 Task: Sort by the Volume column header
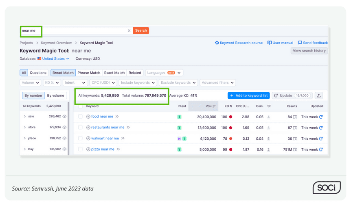(203, 106)
